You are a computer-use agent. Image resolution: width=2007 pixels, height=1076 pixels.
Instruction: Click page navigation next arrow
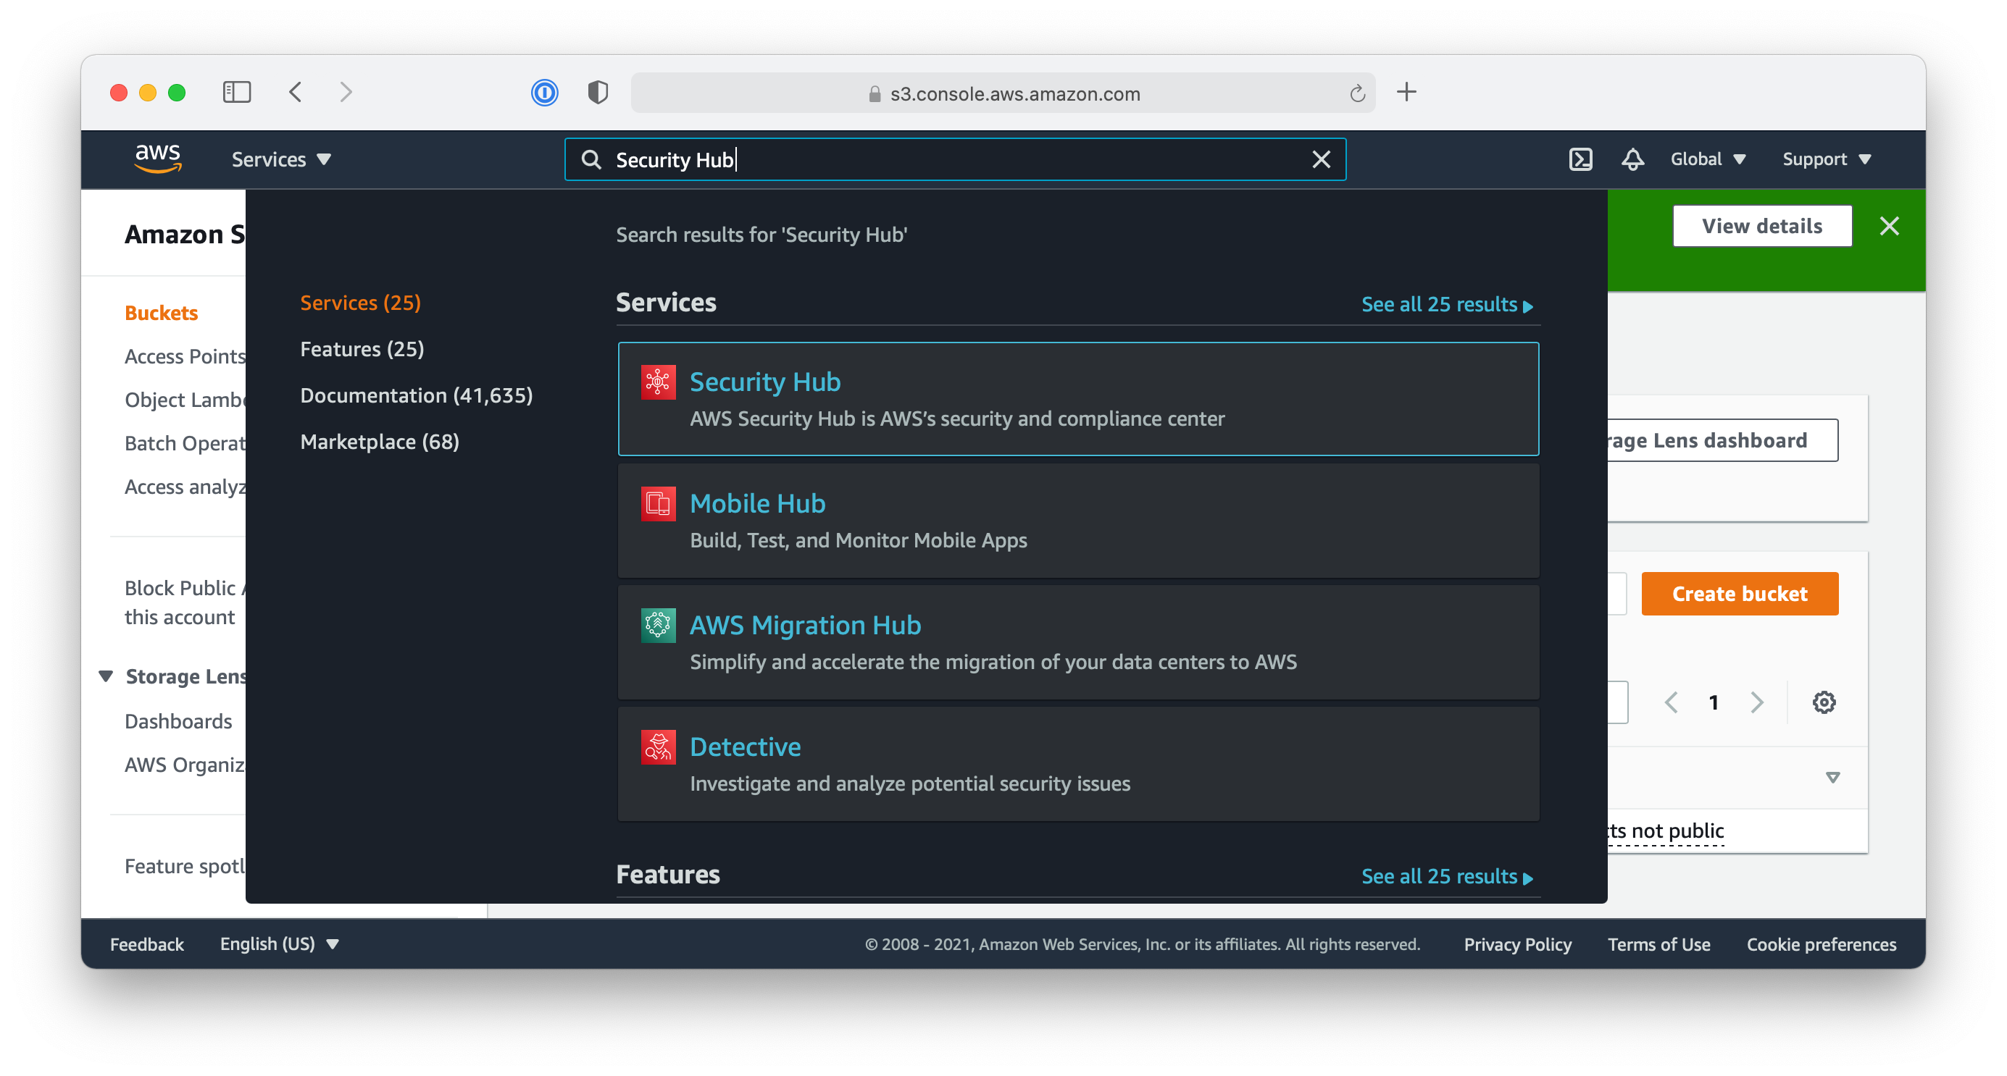coord(1755,702)
